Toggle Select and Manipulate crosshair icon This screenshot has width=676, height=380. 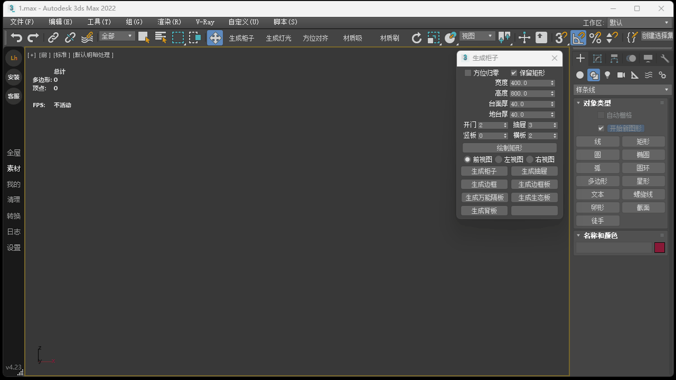tap(524, 37)
